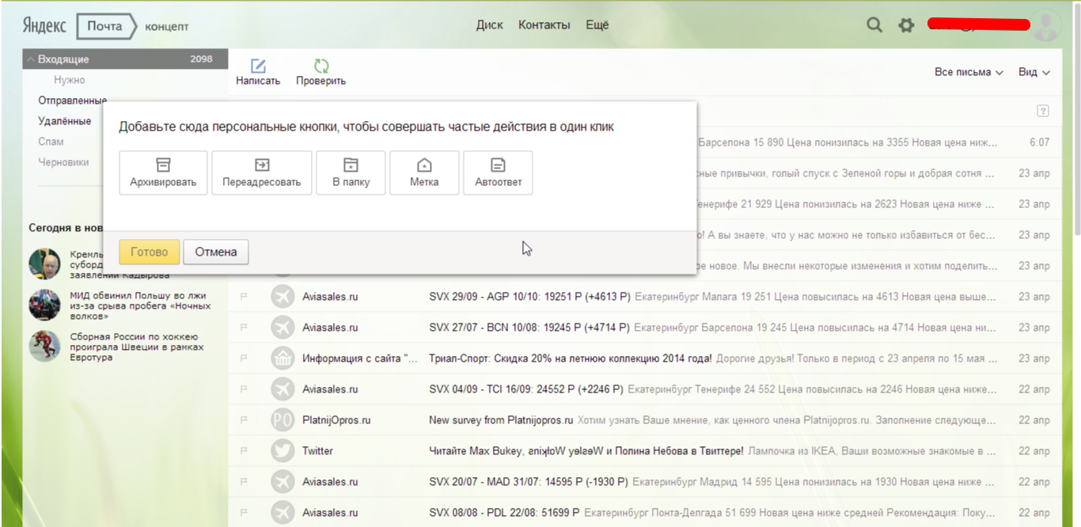Read news МИД обвинил Польшу во лжи
The width and height of the screenshot is (1081, 527).
(x=141, y=305)
